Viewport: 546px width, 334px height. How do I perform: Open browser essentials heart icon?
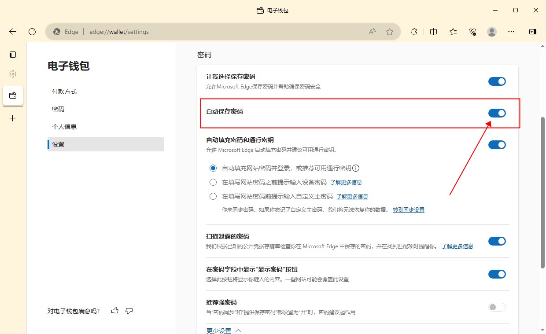pyautogui.click(x=472, y=32)
